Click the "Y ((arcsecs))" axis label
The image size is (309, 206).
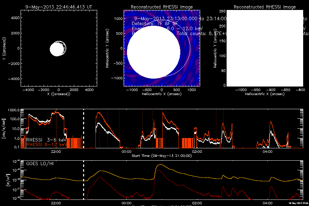pos(4,48)
